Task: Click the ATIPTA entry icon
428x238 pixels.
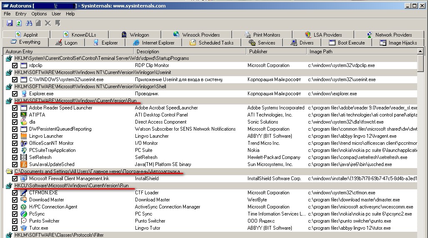Action: coord(24,115)
